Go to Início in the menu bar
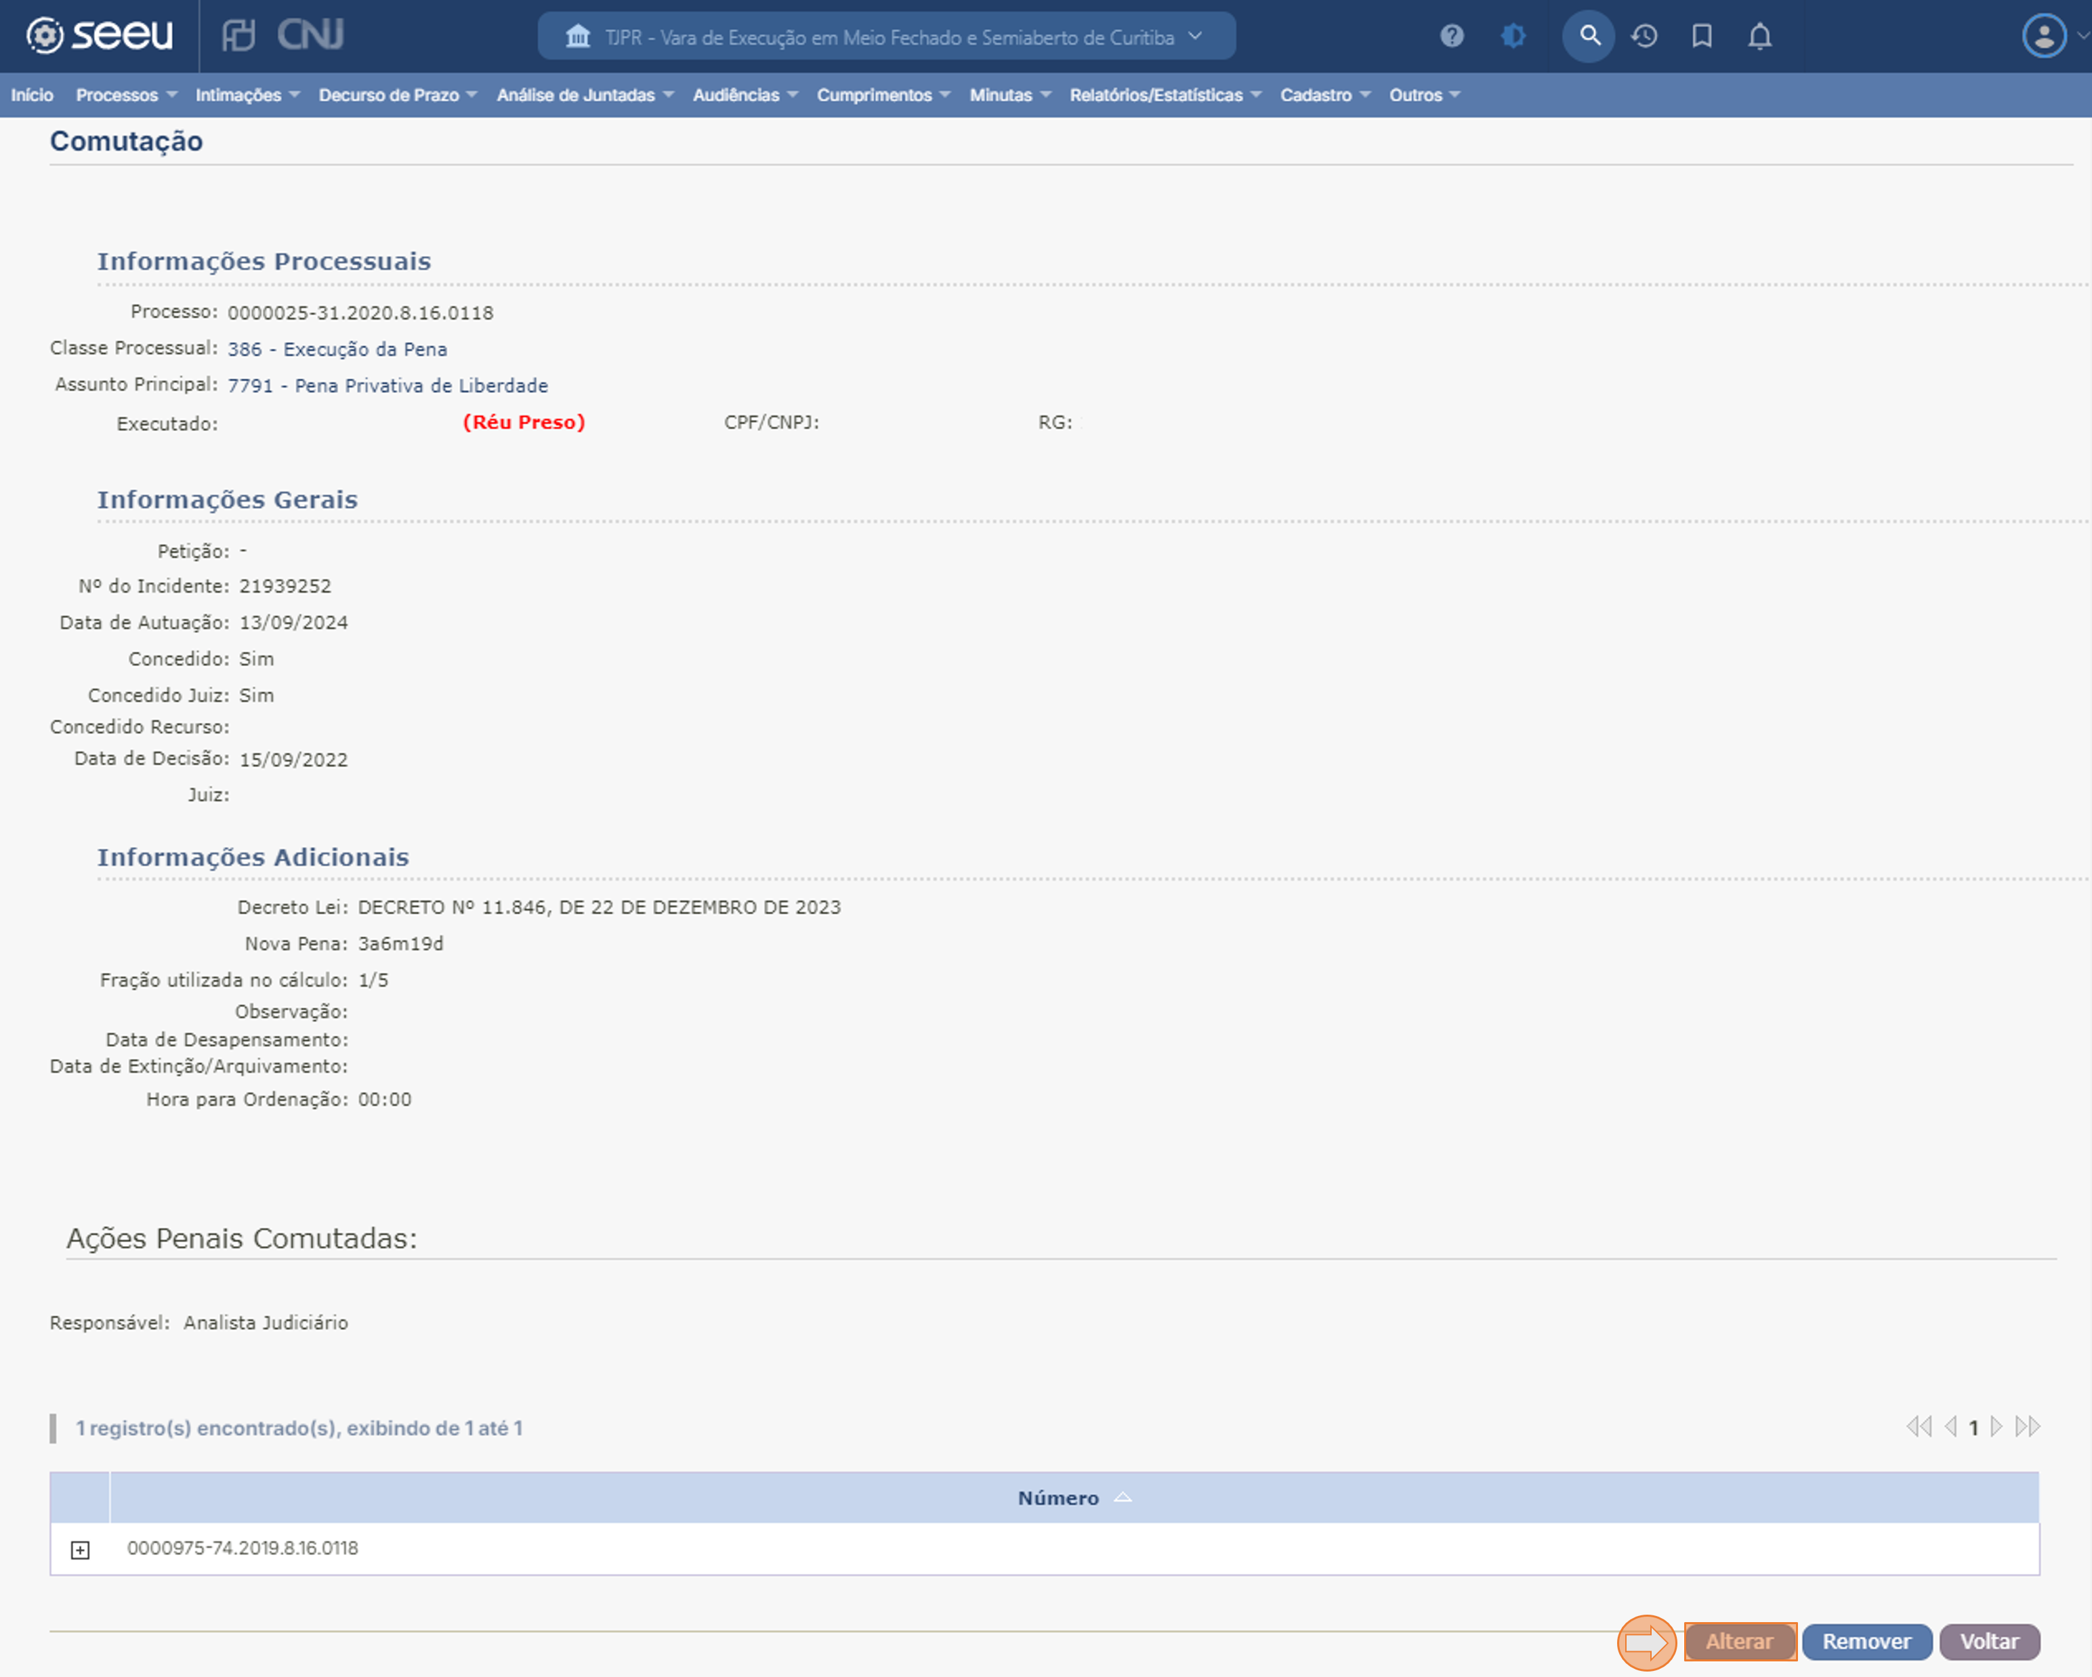The width and height of the screenshot is (2092, 1677). click(32, 95)
